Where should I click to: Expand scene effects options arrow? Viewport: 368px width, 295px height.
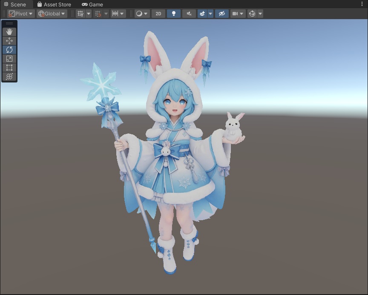pyautogui.click(x=210, y=14)
